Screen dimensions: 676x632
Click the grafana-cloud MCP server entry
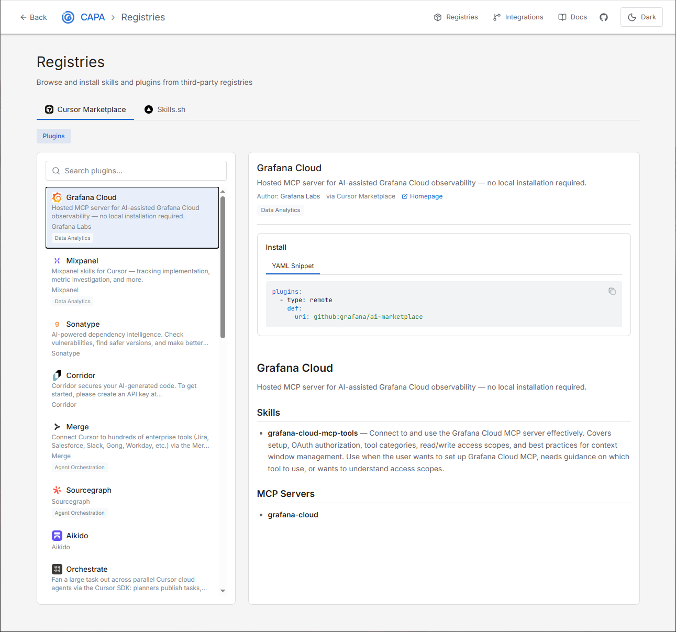pos(293,515)
